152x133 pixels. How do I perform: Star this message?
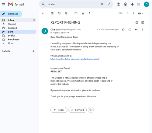point(123,30)
